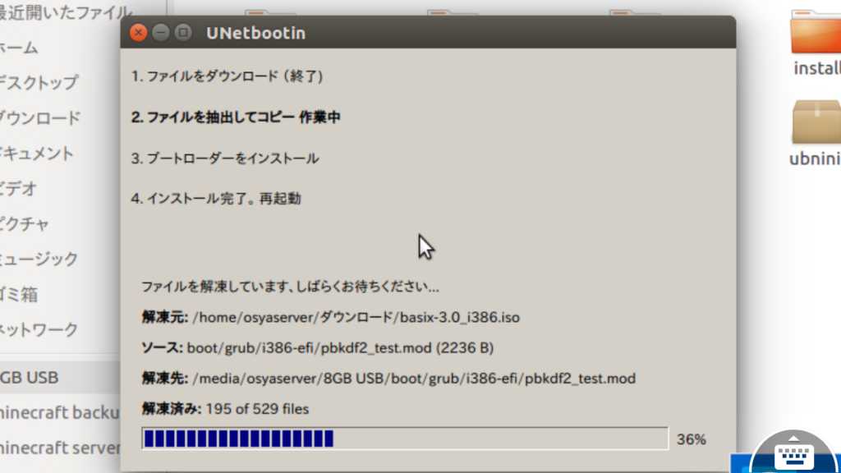This screenshot has width=841, height=473.
Task: Click the UNetbootin title bar text
Action: 256,33
